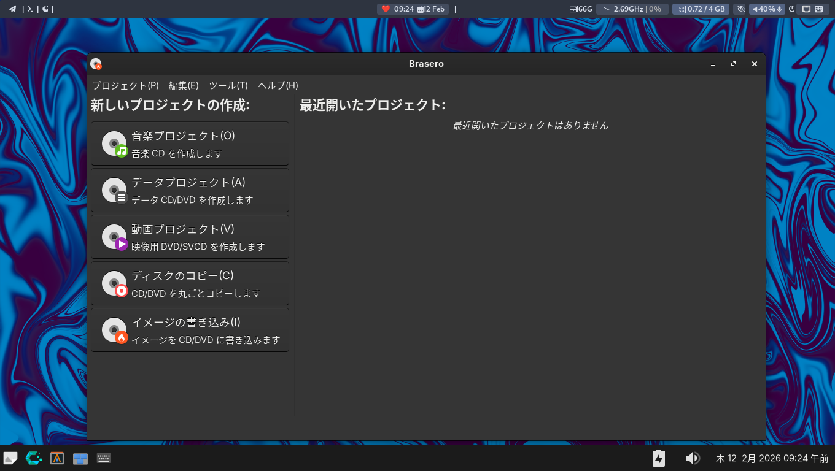835x471 pixels.
Task: Click the 最近開いたプロジェクト: heading
Action: tap(373, 105)
